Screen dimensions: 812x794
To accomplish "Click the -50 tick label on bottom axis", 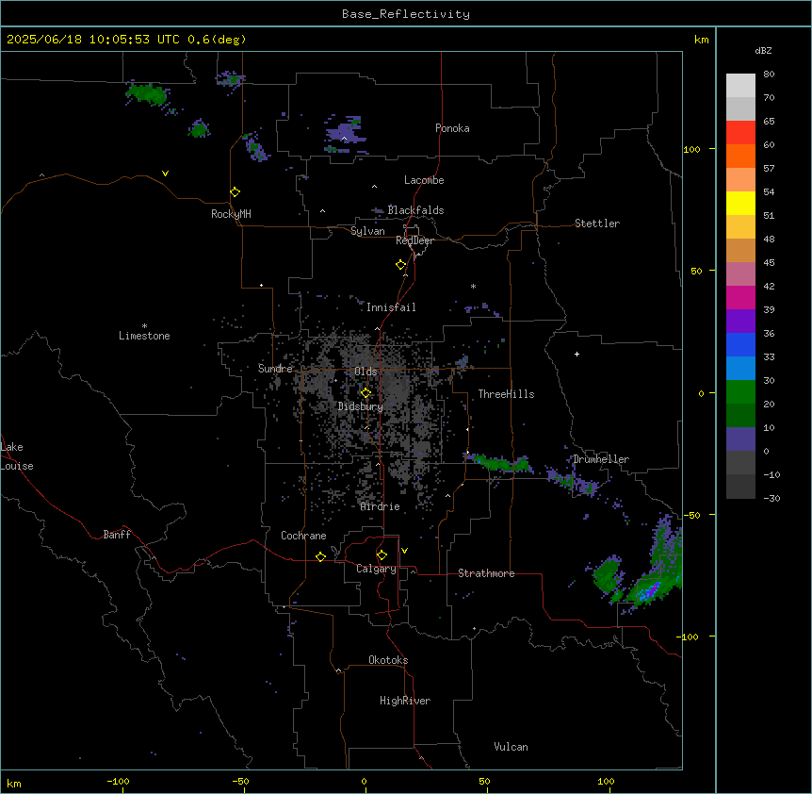I will coord(240,781).
